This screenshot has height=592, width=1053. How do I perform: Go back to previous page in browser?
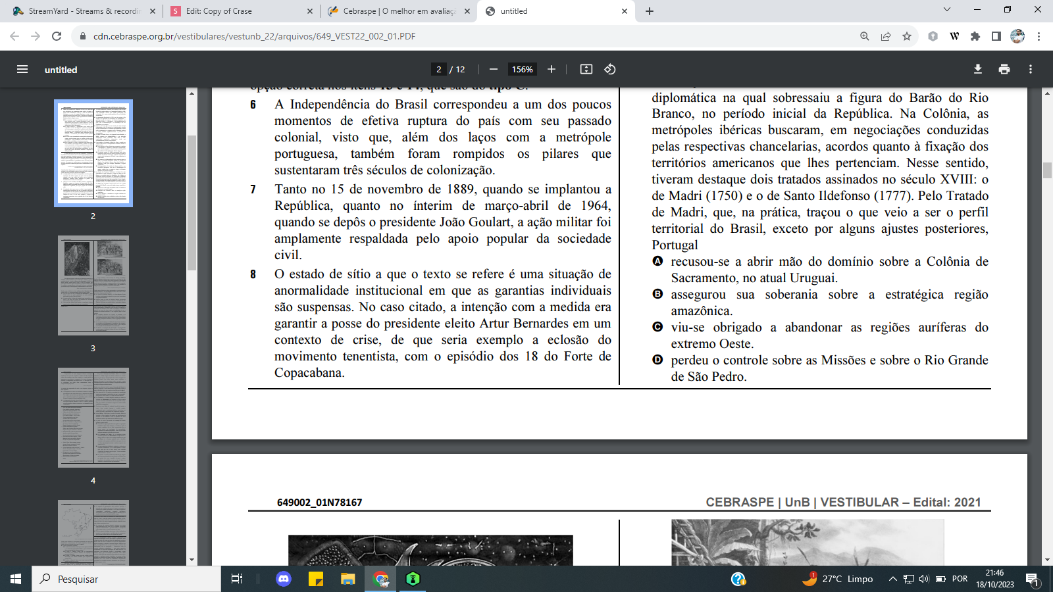[x=14, y=36]
